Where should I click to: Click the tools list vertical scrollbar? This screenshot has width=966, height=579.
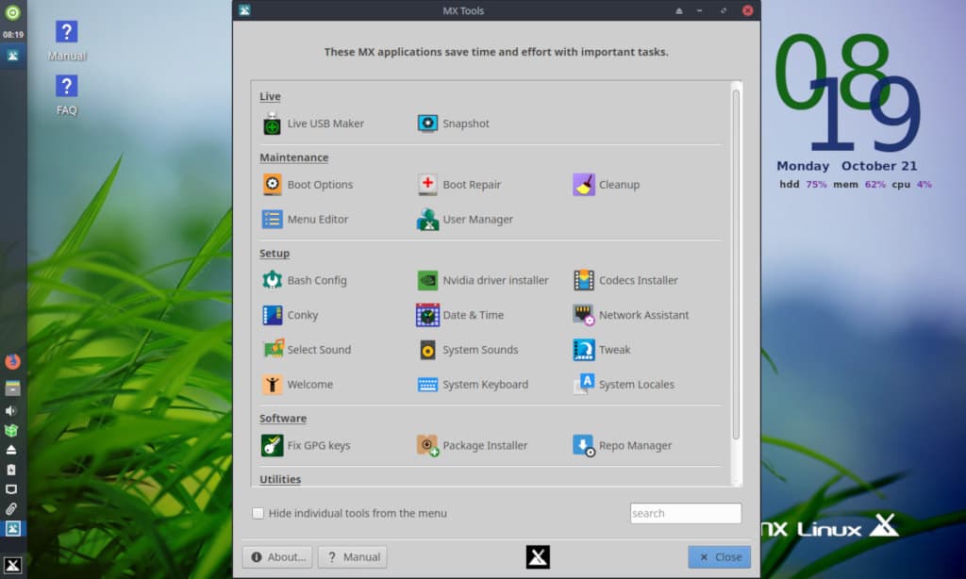tap(736, 264)
